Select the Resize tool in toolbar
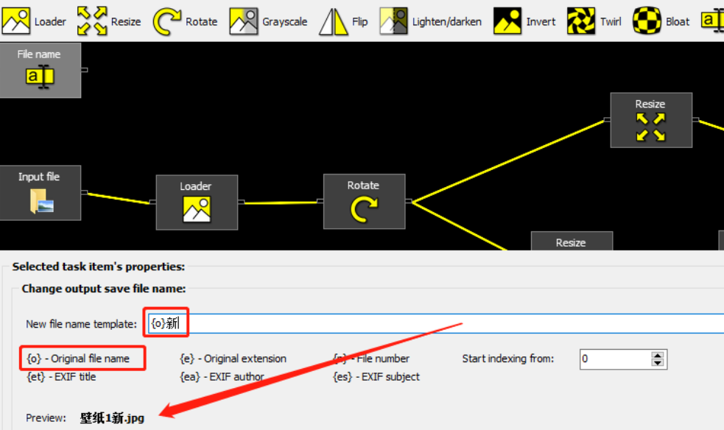This screenshot has width=724, height=430. click(109, 21)
